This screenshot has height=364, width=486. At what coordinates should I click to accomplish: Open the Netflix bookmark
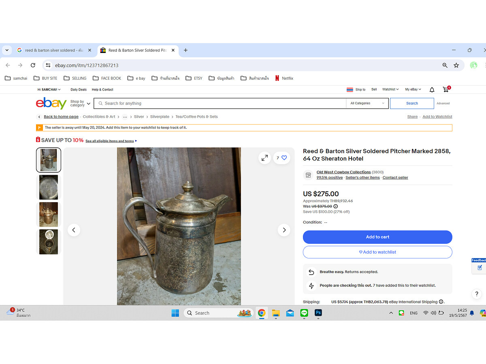(x=284, y=78)
